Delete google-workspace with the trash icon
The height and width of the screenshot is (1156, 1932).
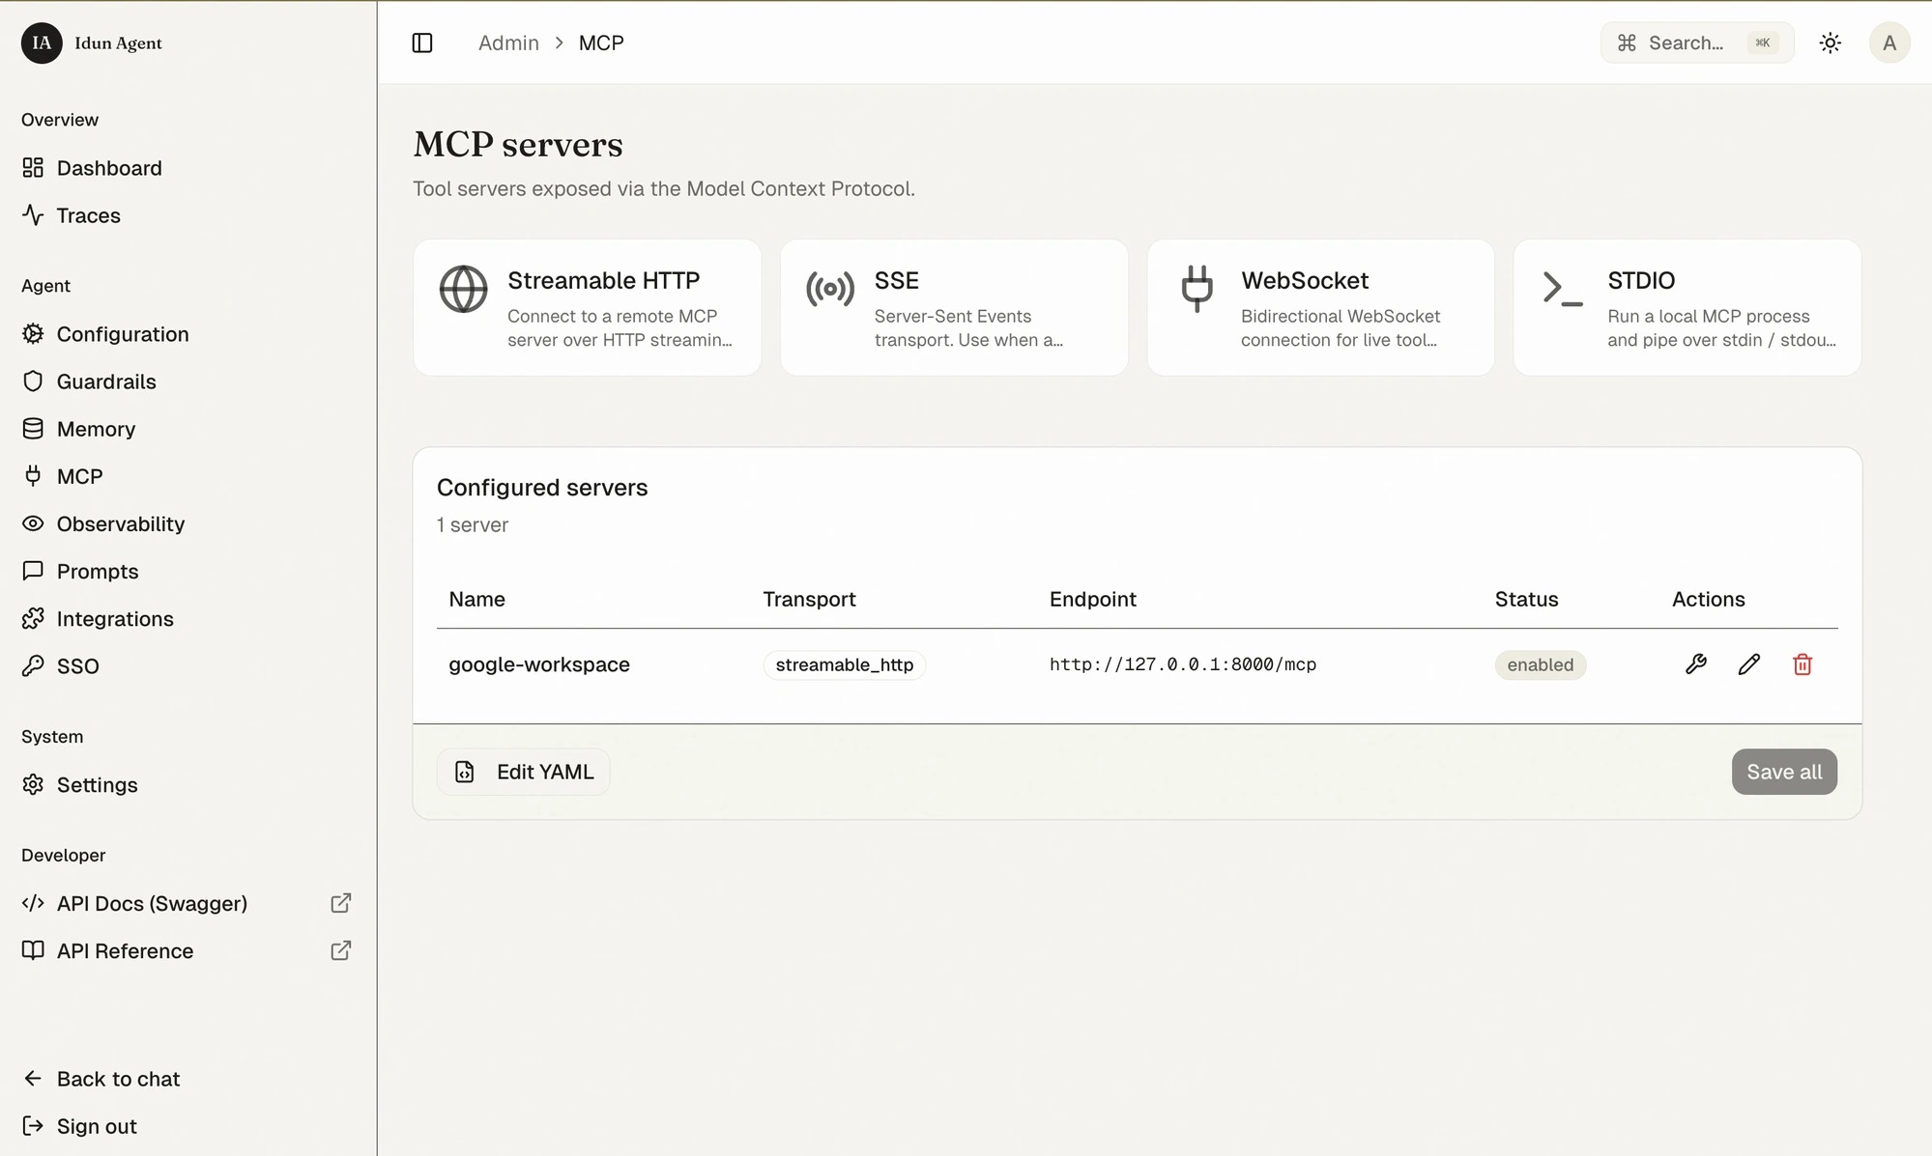coord(1802,663)
